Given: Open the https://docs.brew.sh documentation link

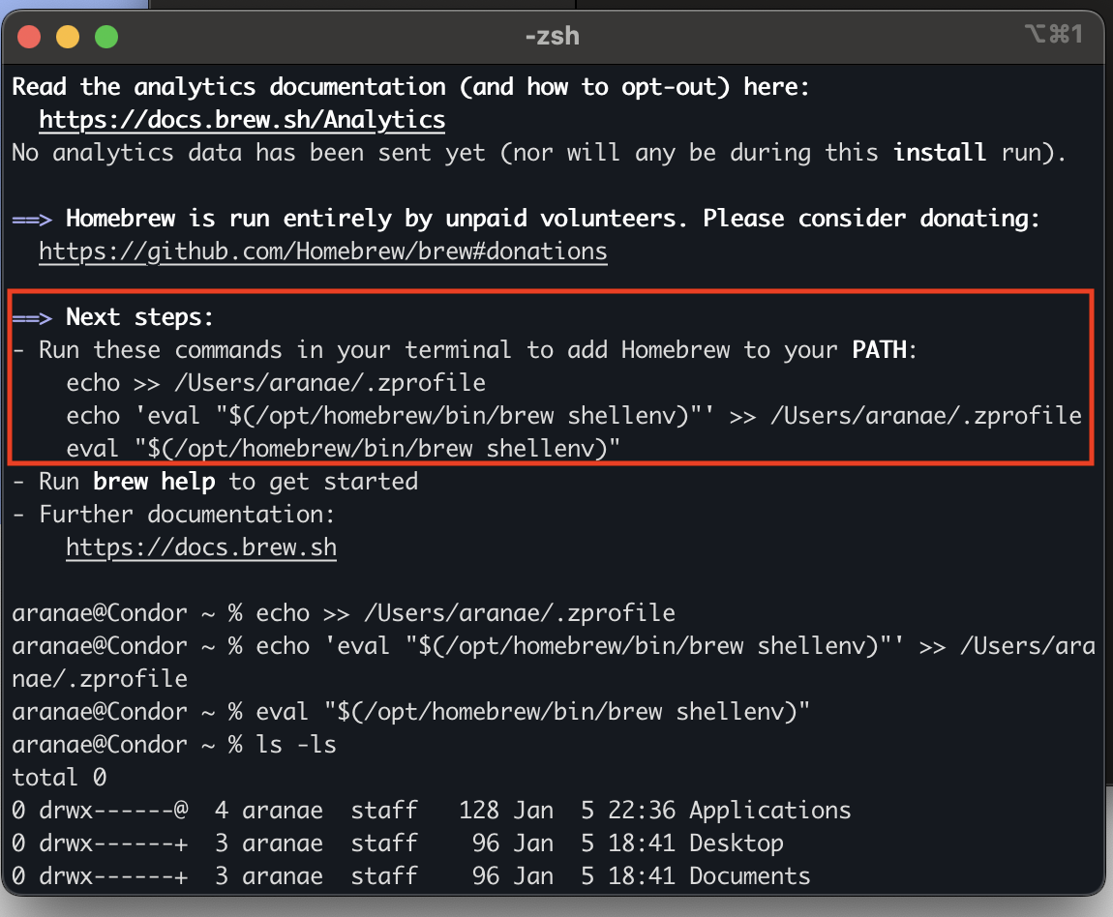Looking at the screenshot, I should (x=201, y=547).
